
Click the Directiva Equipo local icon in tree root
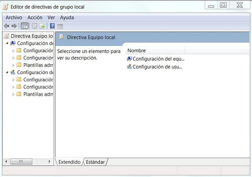click(6, 36)
